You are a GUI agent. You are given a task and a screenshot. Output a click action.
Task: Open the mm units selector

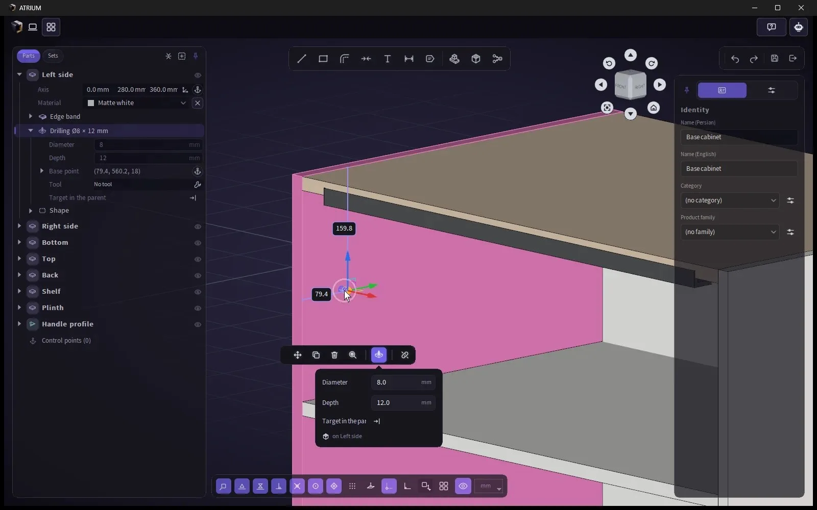point(489,486)
